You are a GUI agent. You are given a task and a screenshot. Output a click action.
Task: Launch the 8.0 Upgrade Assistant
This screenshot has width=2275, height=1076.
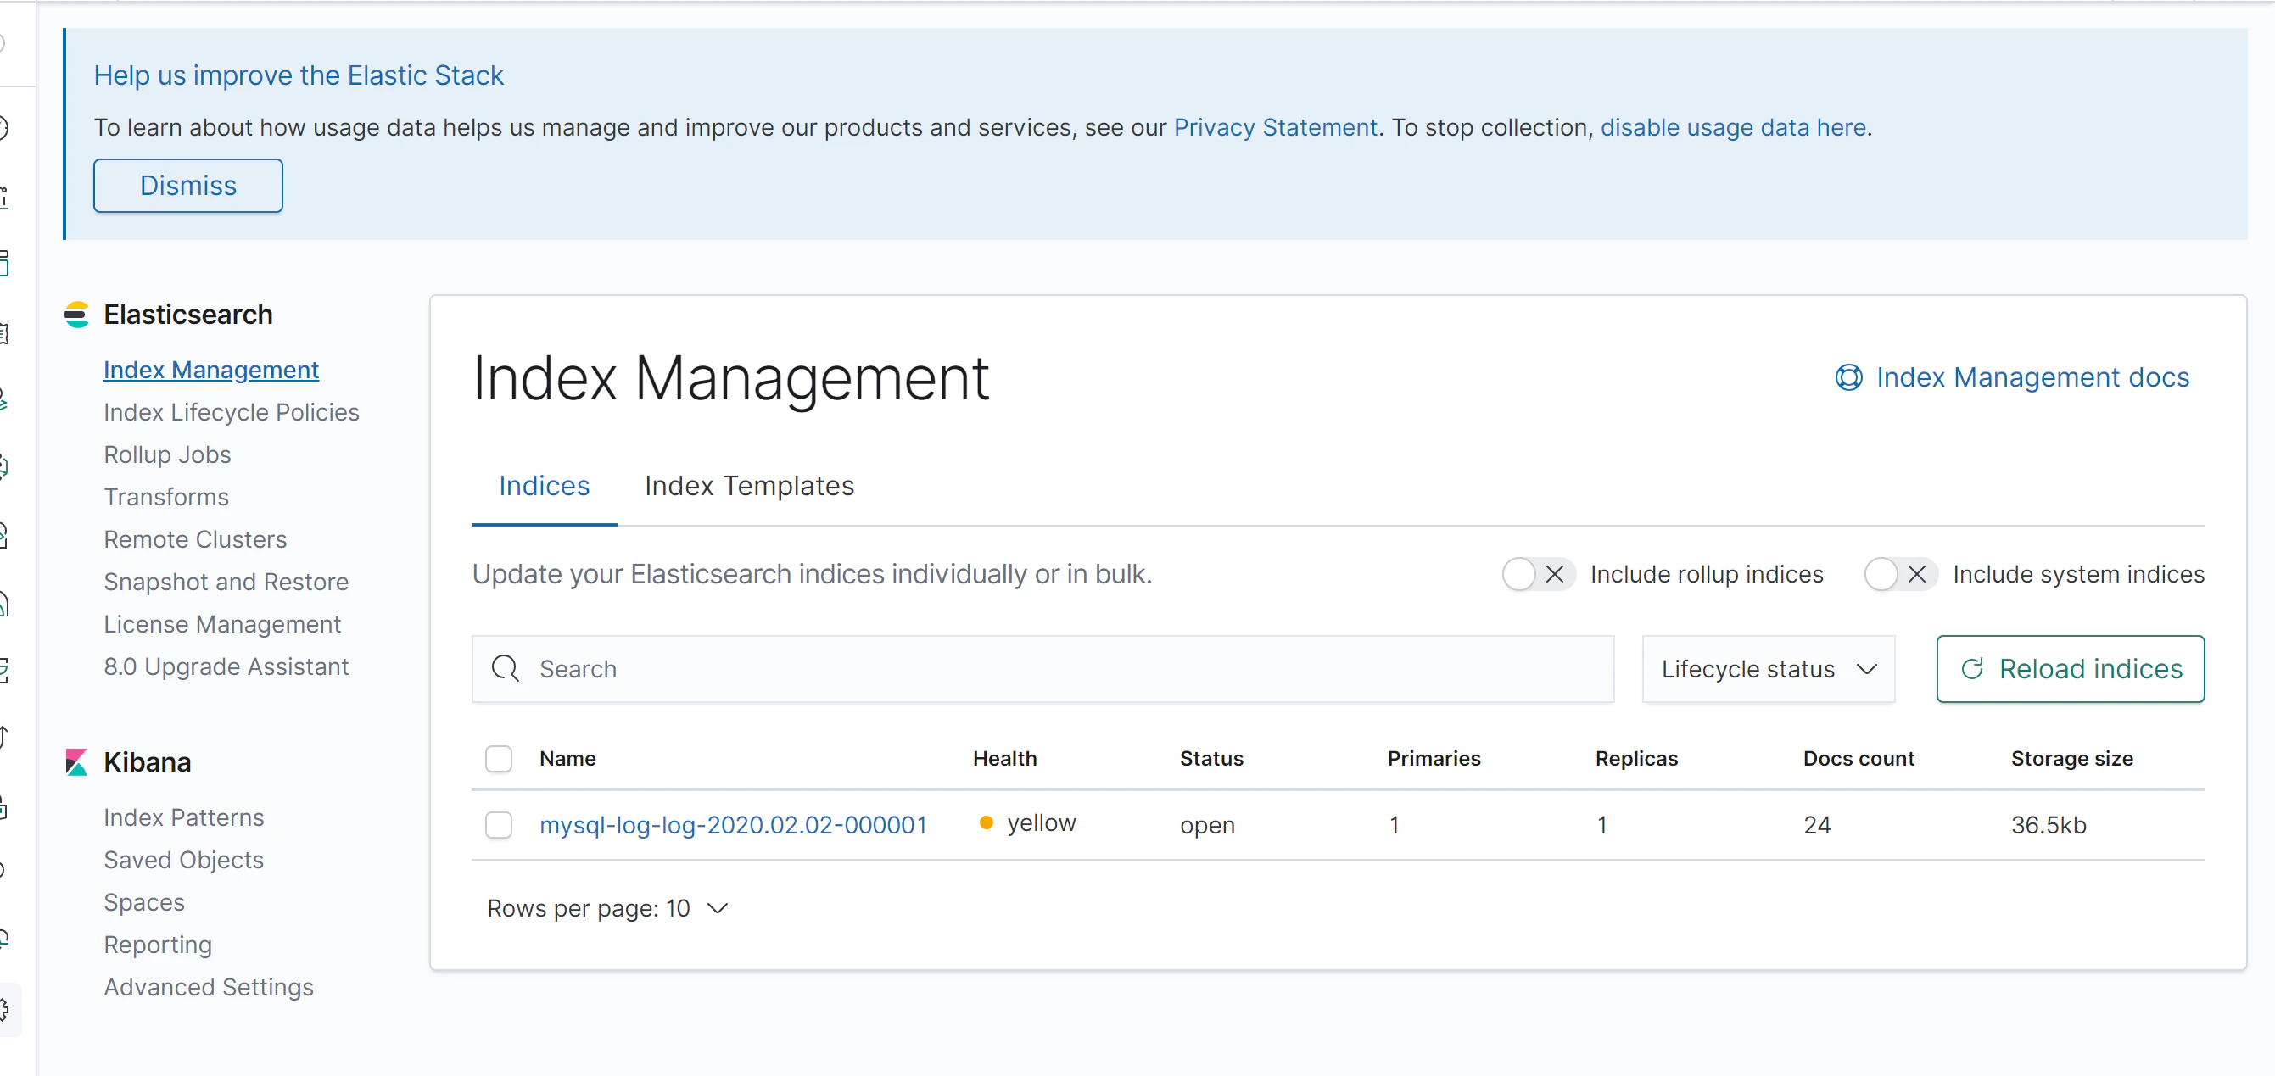226,666
